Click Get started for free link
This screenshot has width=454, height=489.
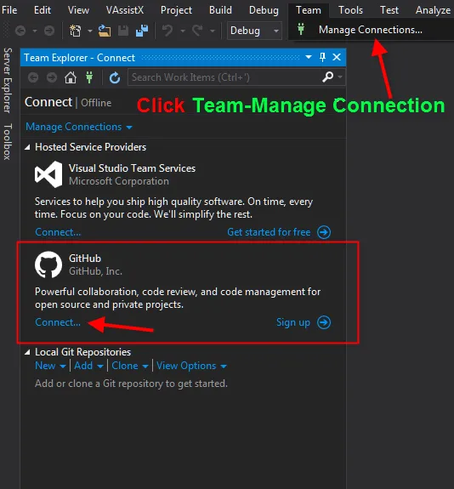[x=269, y=232]
